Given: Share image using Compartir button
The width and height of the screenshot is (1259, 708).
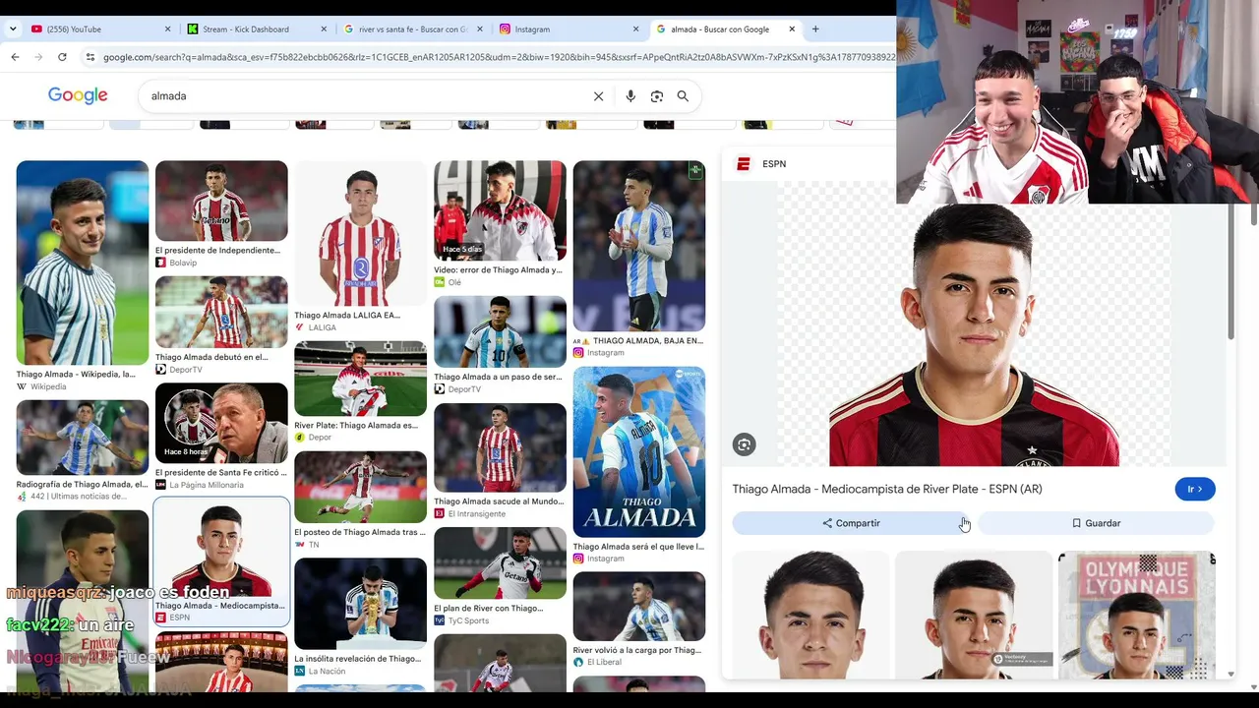Looking at the screenshot, I should point(852,523).
